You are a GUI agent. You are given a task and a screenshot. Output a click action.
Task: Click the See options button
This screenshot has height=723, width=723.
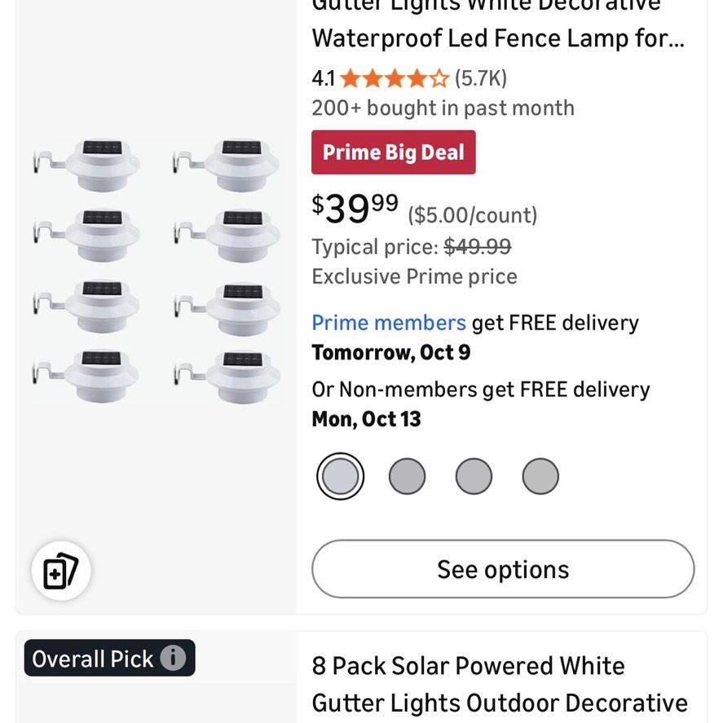pos(503,569)
